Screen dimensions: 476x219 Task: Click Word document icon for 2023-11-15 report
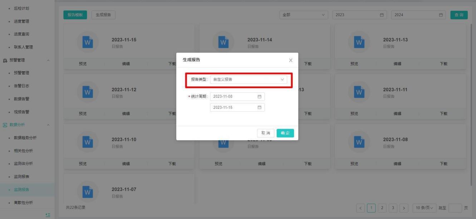pos(88,43)
